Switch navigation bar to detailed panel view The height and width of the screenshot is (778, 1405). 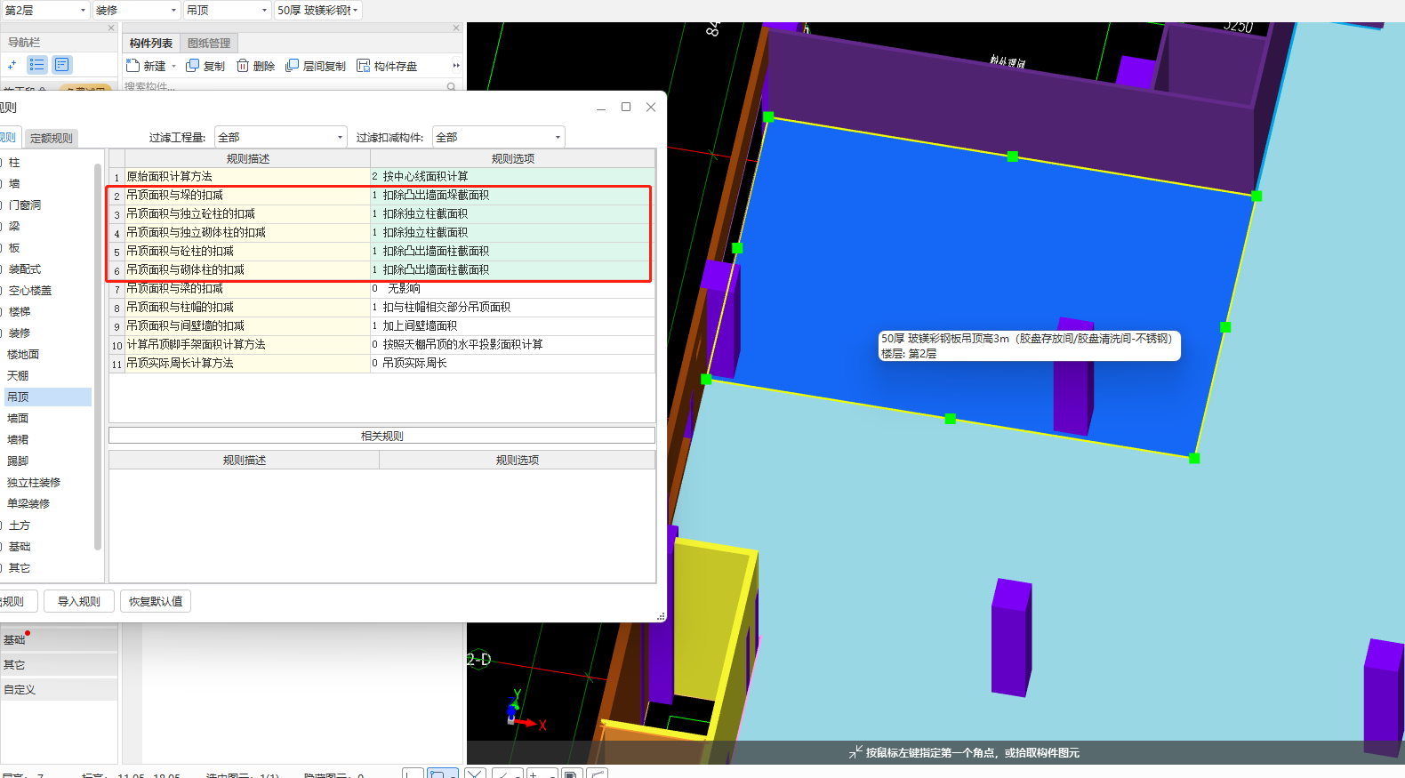[61, 65]
